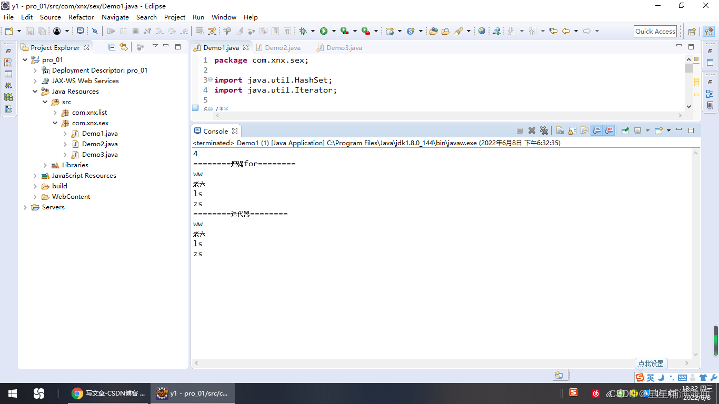This screenshot has width=719, height=404.
Task: Click the Show Whitespace Characters icon
Action: click(287, 31)
